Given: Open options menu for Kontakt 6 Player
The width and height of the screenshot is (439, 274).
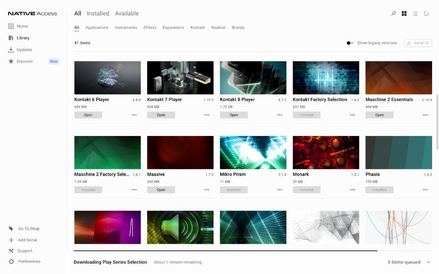Looking at the screenshot, I should click(134, 115).
